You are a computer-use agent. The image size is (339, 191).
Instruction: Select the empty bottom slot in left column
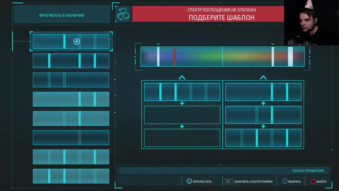click(x=182, y=138)
